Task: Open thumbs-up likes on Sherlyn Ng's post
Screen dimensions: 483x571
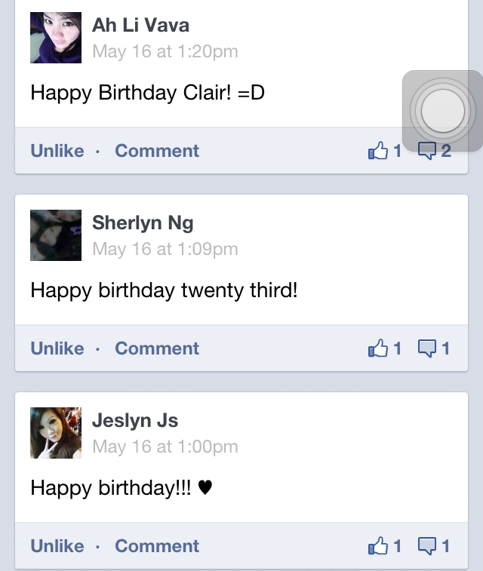Action: point(385,348)
